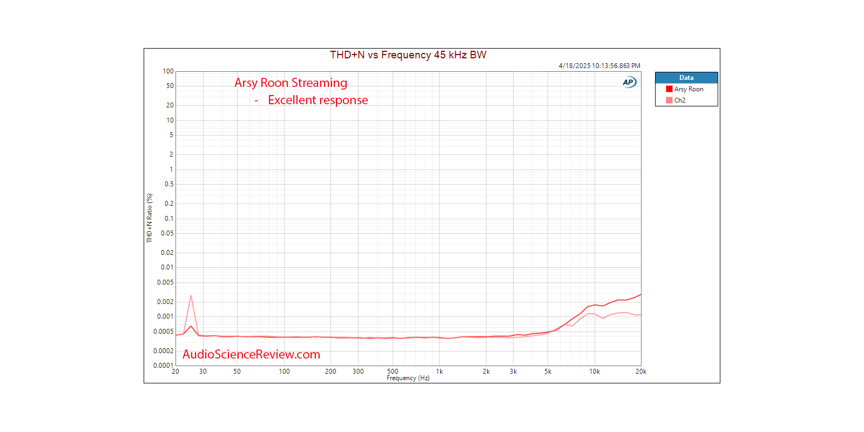Click the 20k tick on the frequency axis

[x=641, y=372]
